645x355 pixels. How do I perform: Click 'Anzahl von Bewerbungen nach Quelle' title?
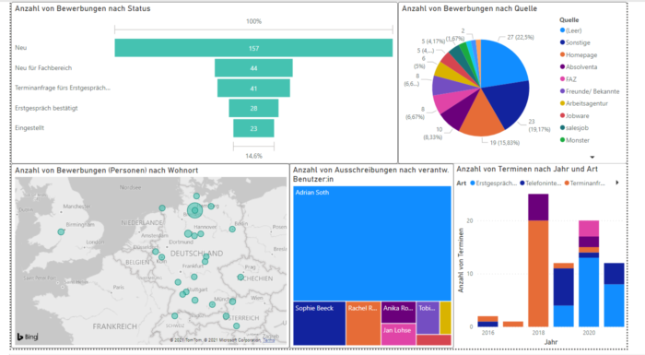(469, 8)
